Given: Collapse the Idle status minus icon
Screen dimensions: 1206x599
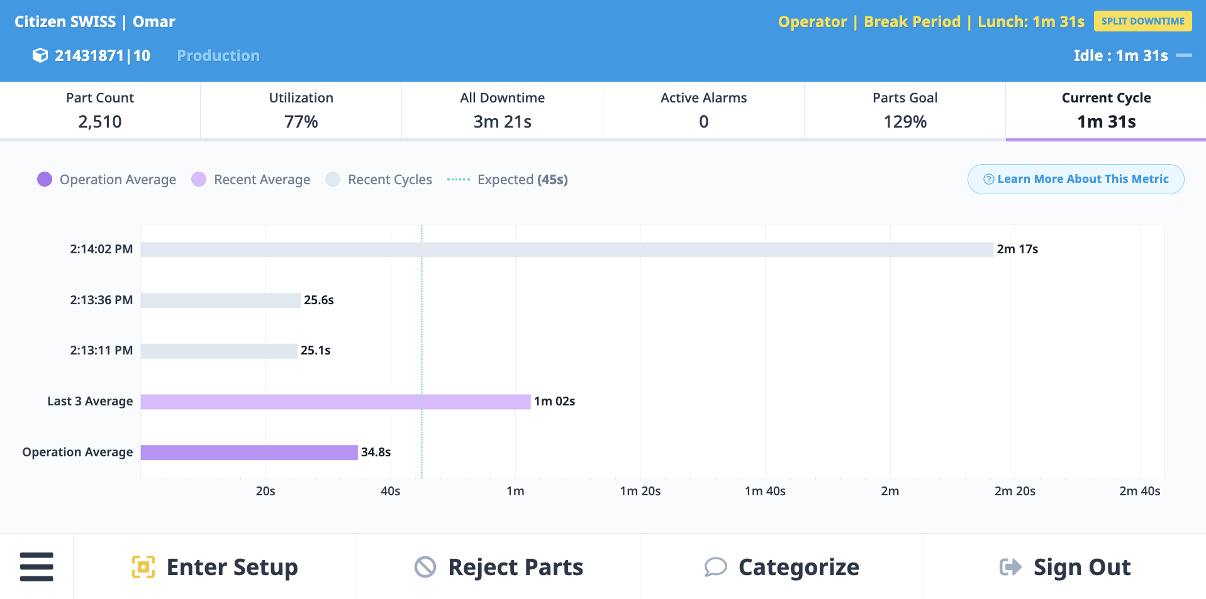Looking at the screenshot, I should pyautogui.click(x=1184, y=56).
